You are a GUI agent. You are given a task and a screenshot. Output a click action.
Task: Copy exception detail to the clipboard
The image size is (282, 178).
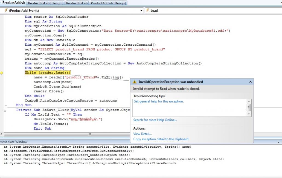[x=161, y=139]
